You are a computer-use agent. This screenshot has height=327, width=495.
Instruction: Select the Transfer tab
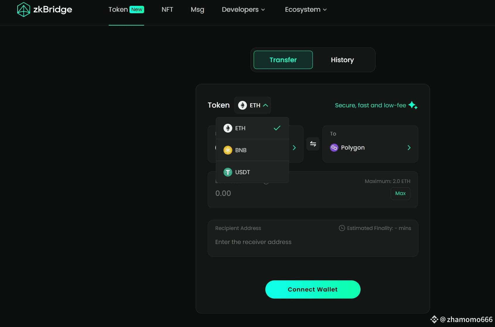283,60
